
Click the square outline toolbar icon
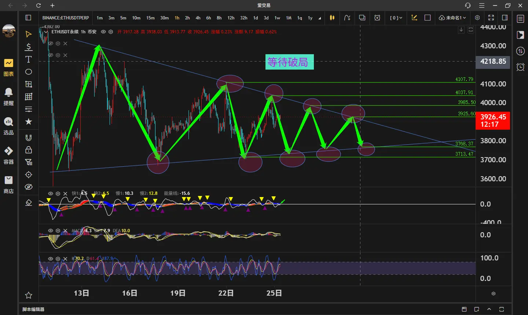pyautogui.click(x=428, y=18)
